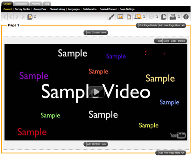Click the top Add Content Here button
The height and width of the screenshot is (157, 191).
96,32
